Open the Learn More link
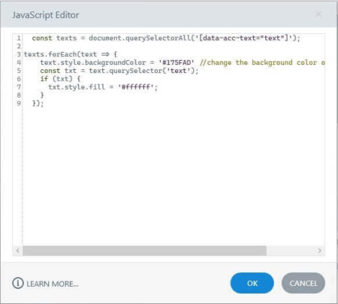The height and width of the screenshot is (304, 338). pos(53,284)
